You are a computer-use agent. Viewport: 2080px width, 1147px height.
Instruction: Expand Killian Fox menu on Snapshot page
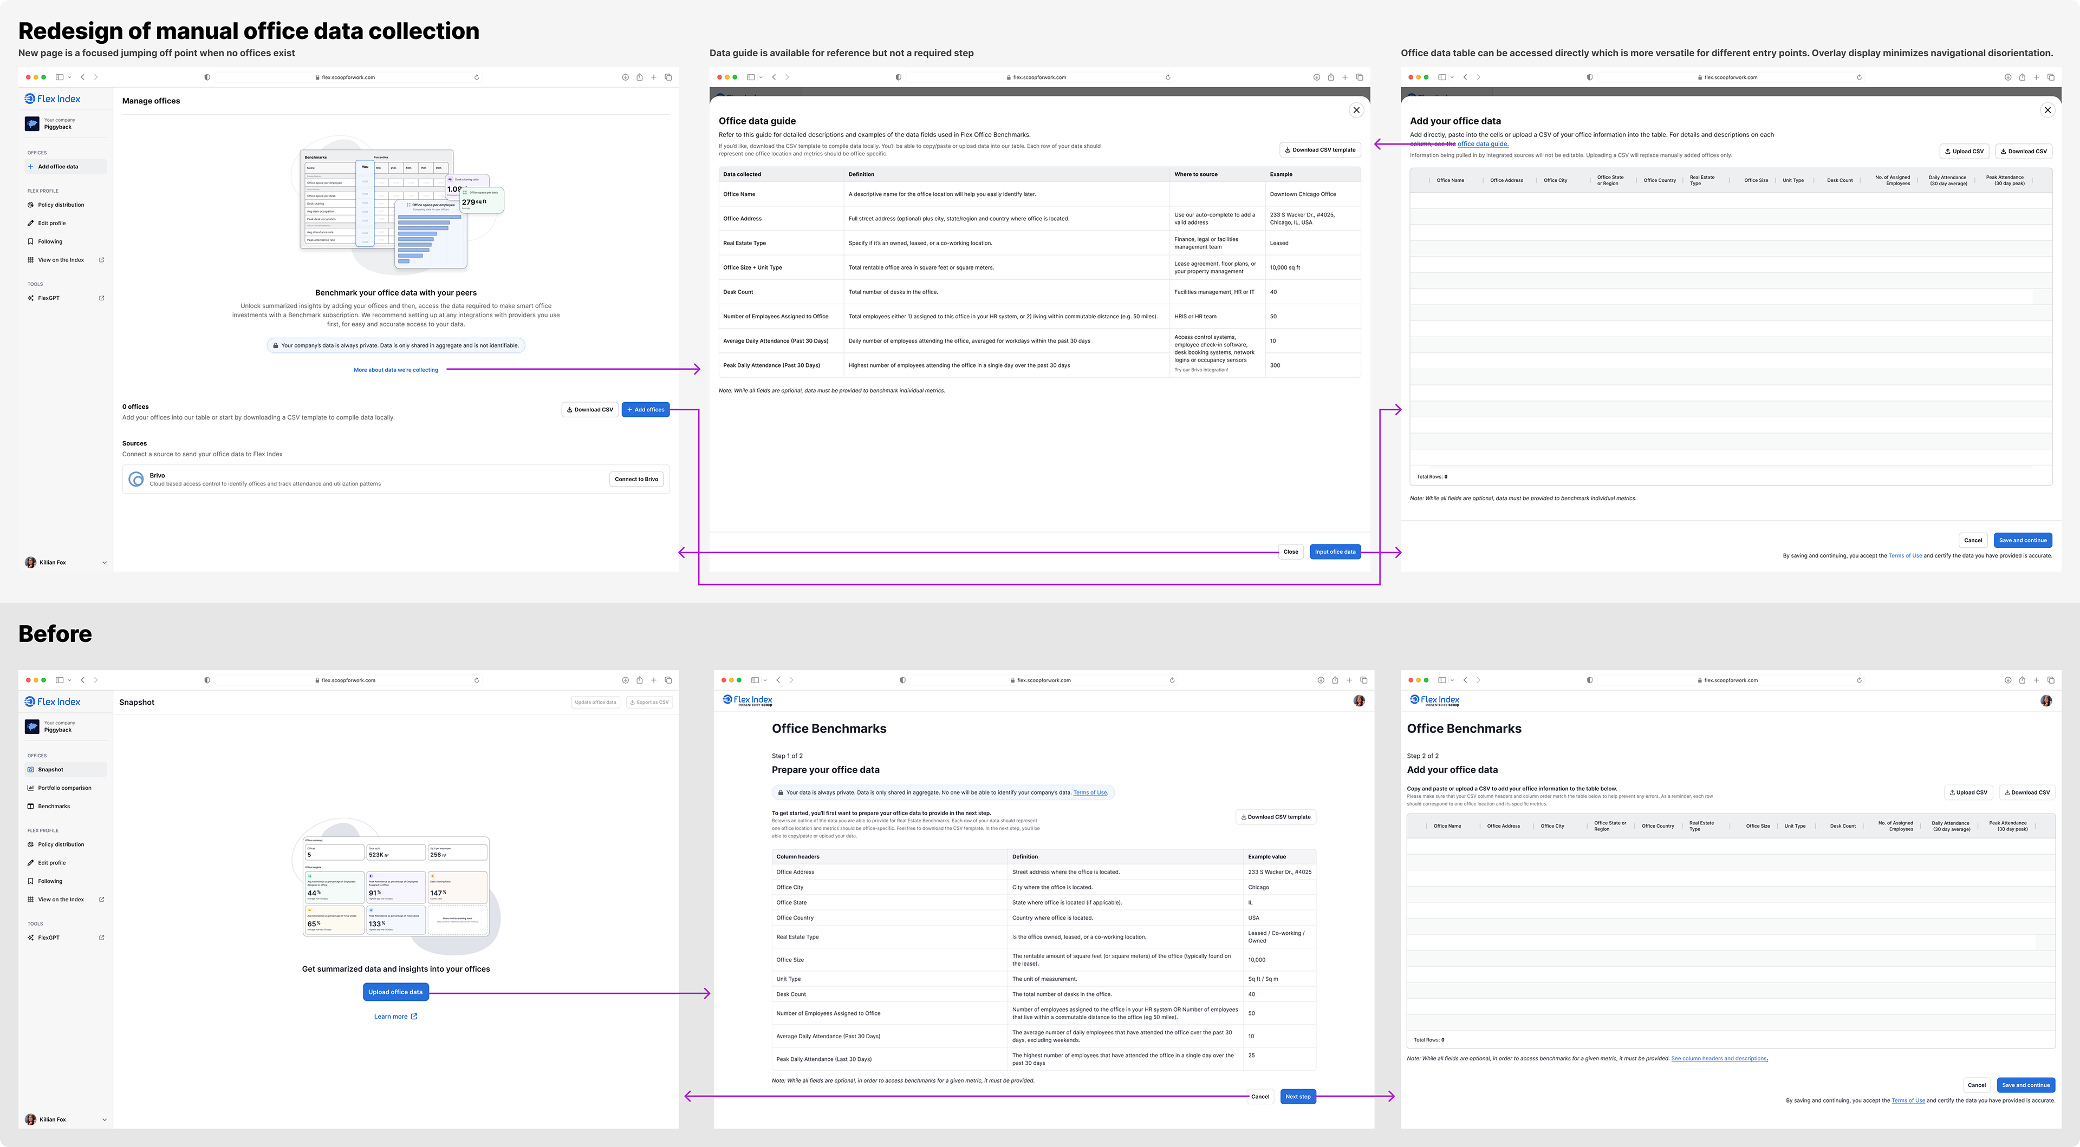coord(105,1119)
